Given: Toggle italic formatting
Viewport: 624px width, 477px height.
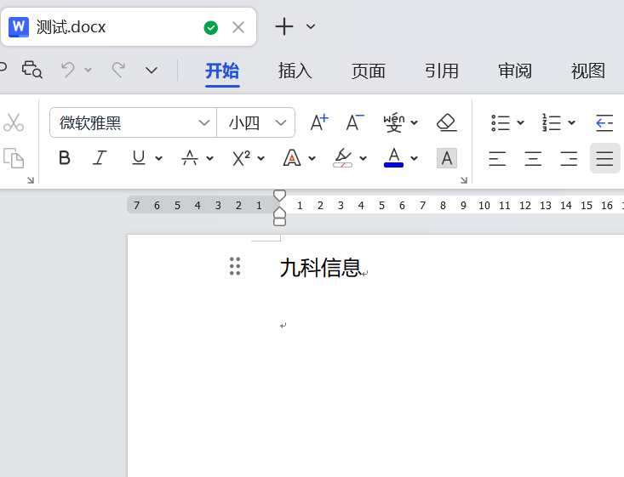Looking at the screenshot, I should [x=100, y=158].
